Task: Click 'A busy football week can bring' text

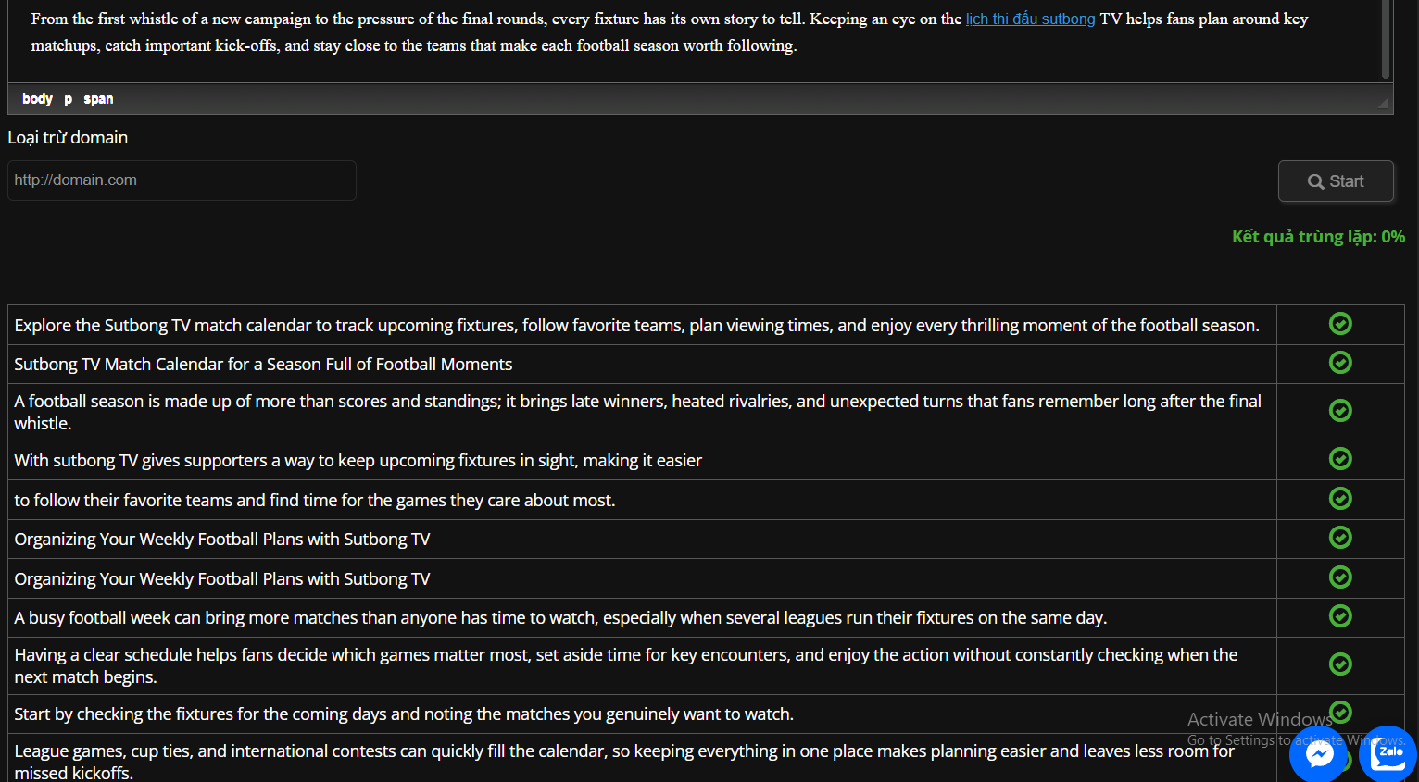Action: 560,618
